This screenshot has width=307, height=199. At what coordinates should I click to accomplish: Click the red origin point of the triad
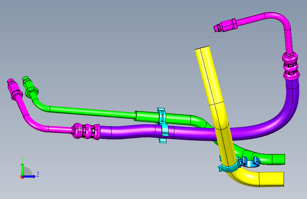(x=22, y=177)
